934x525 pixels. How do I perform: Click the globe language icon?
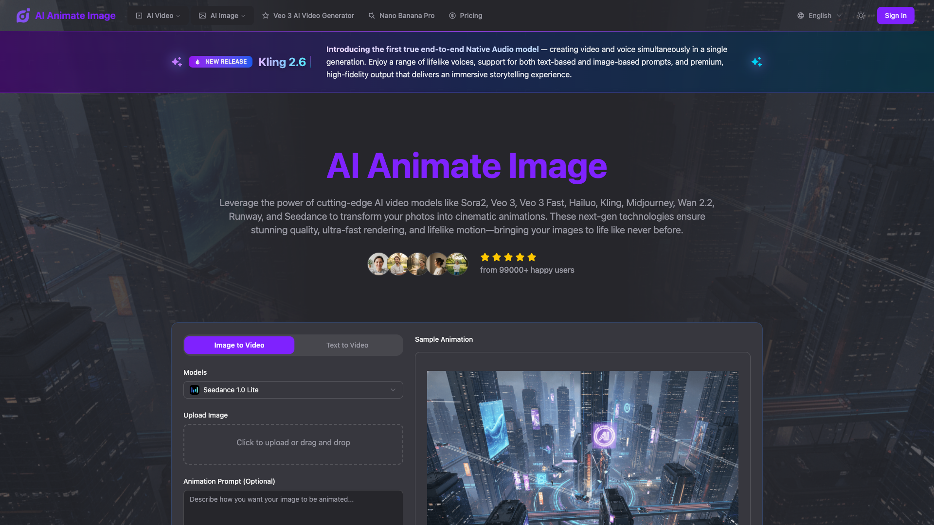801,16
